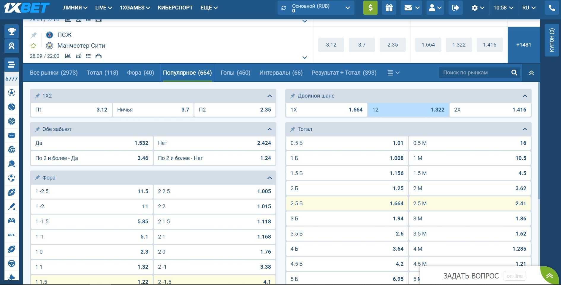This screenshot has width=561, height=285.
Task: Toggle favorite star for PSG match
Action: tap(34, 46)
